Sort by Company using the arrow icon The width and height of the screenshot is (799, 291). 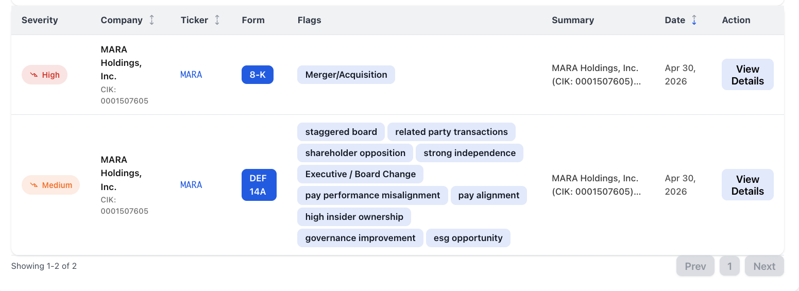click(151, 20)
